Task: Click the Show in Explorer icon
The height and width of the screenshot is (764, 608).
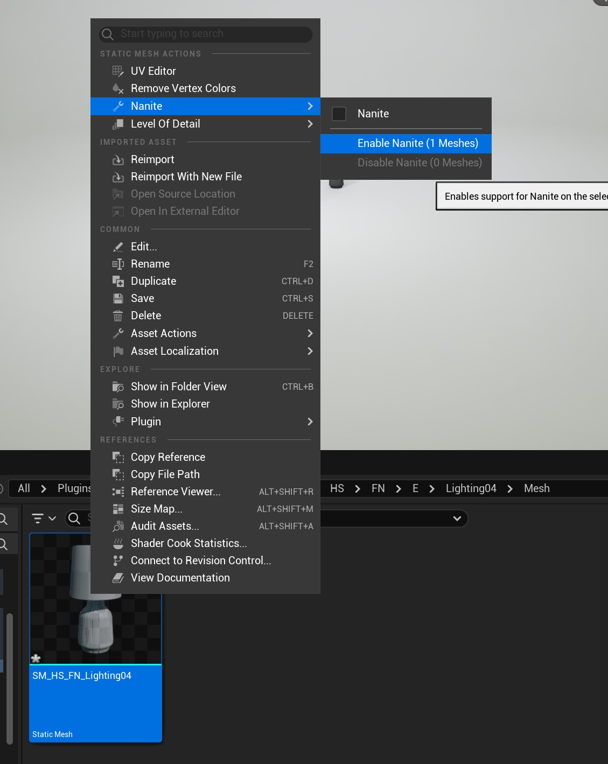Action: click(118, 404)
